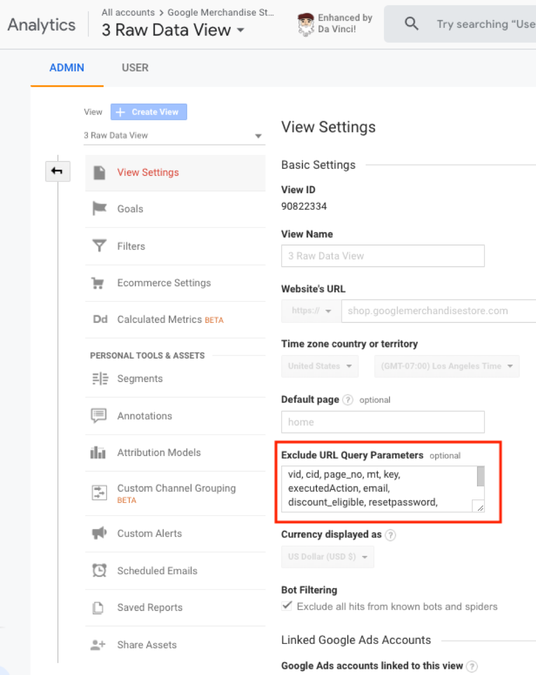Collapse the admin sidebar with the arrow icon
Screen dimensions: 536x675
(x=57, y=172)
